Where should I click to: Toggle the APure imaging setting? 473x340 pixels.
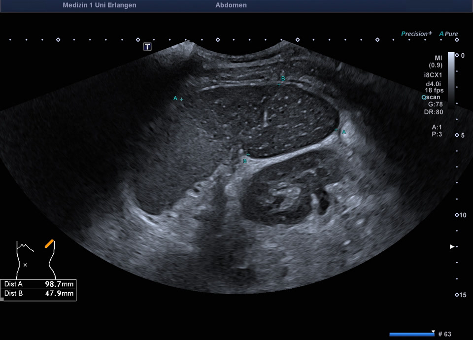(448, 34)
